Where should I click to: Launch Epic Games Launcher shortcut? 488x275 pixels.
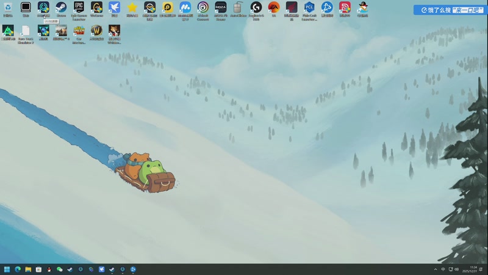coord(79,10)
